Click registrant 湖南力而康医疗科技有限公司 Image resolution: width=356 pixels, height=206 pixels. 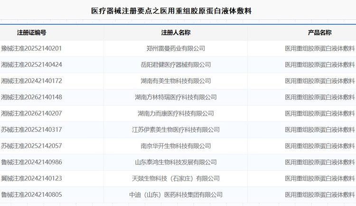[x=176, y=113]
